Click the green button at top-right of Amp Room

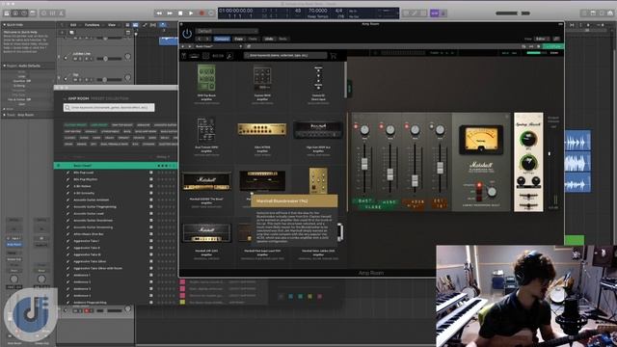(x=553, y=46)
